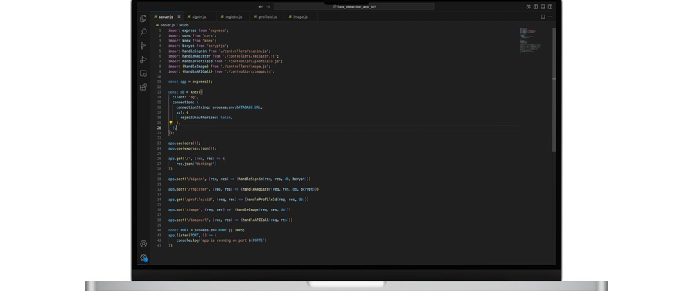The image size is (693, 291).
Task: Click the Customize Layout icon
Action: click(529, 7)
